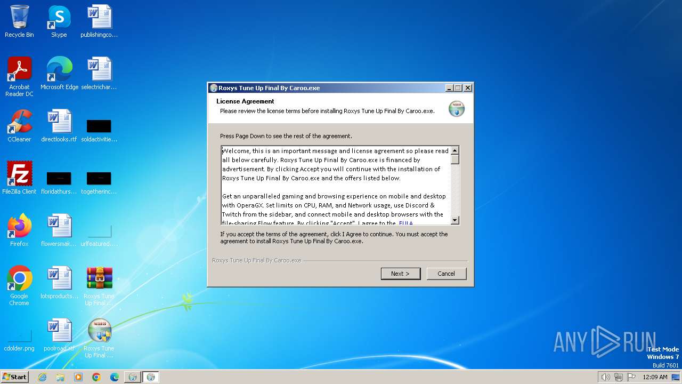Click 'License Agreement' heading text
The height and width of the screenshot is (384, 682).
(x=245, y=101)
